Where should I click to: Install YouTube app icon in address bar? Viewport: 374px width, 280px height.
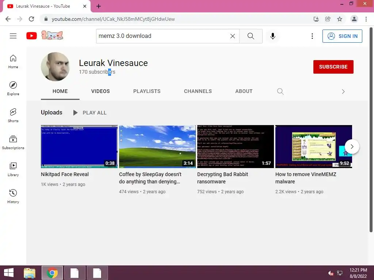pyautogui.click(x=316, y=19)
